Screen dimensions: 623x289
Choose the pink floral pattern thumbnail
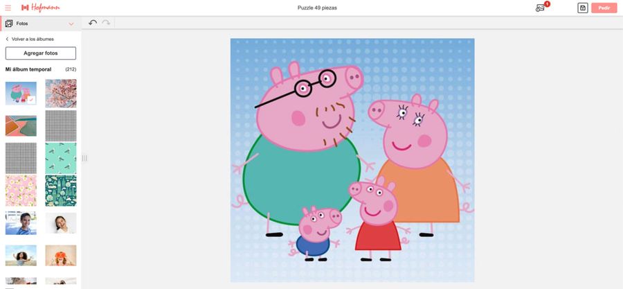21,190
